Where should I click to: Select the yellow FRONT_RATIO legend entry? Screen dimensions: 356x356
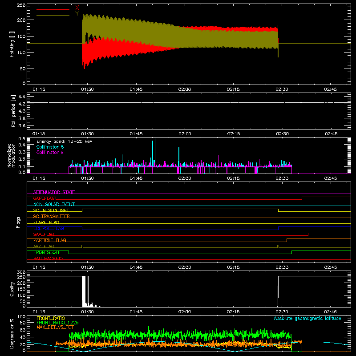point(51,318)
